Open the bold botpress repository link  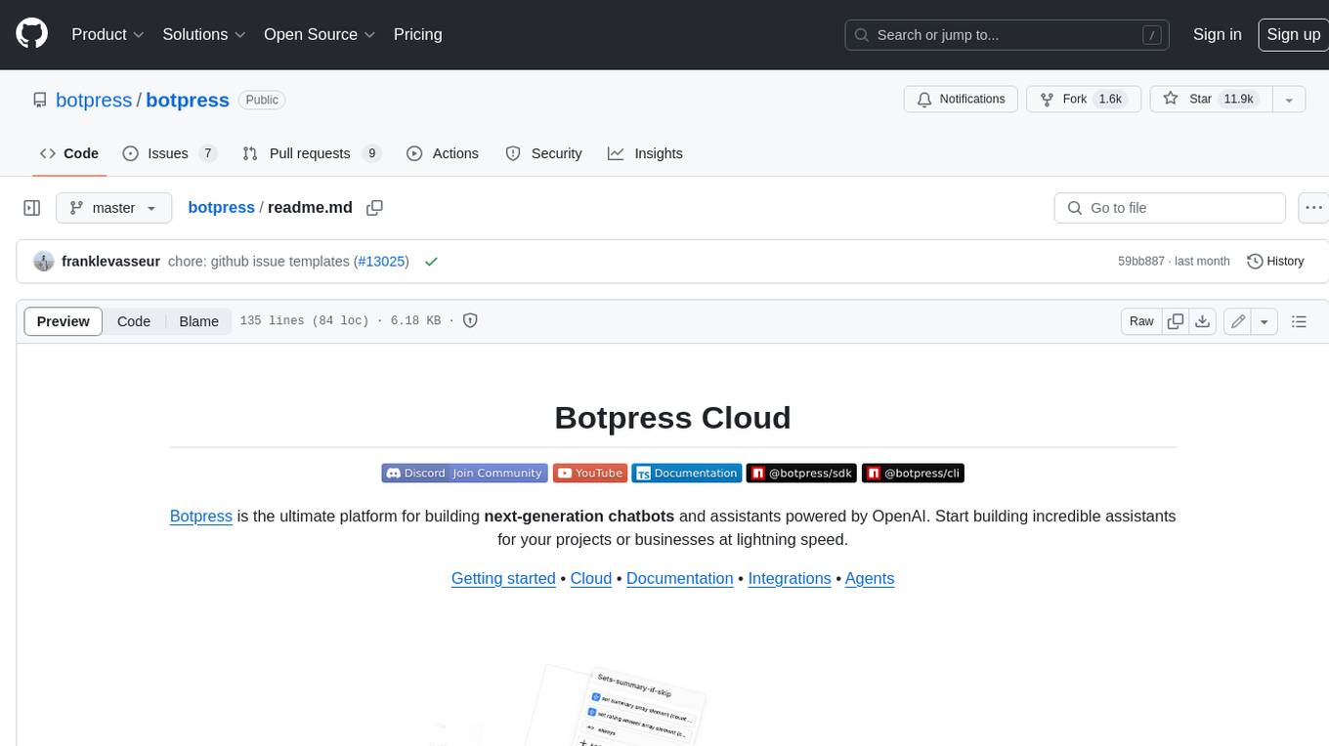point(188,100)
